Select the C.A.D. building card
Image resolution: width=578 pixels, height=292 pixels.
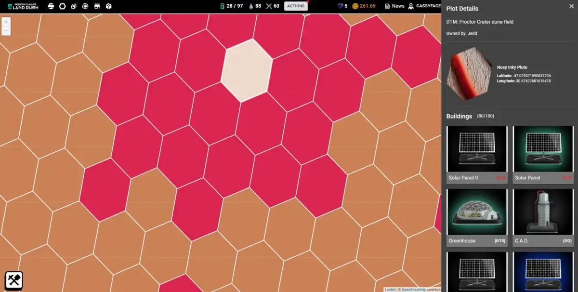(543, 216)
